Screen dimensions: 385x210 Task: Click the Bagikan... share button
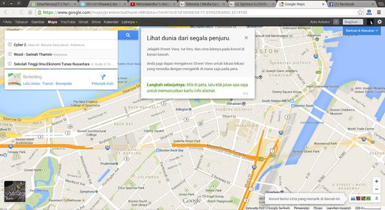(353, 22)
